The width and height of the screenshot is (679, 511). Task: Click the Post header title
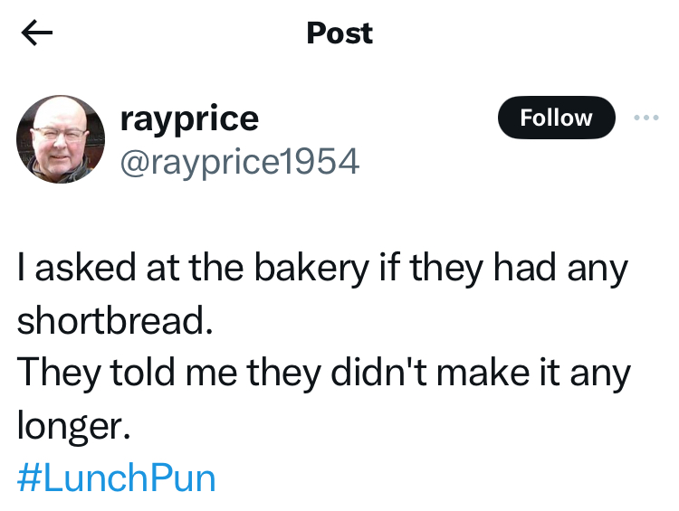click(339, 33)
